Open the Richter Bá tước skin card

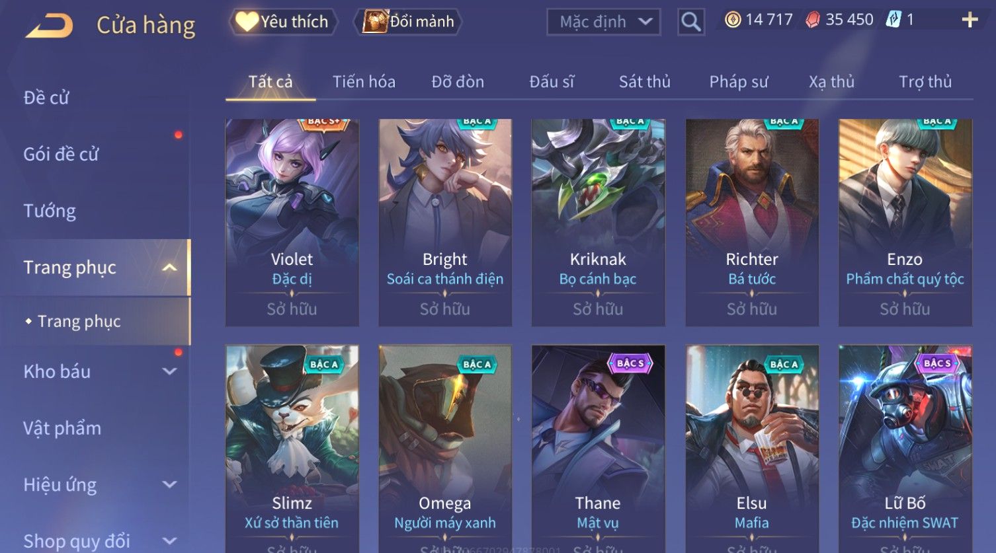pyautogui.click(x=752, y=223)
